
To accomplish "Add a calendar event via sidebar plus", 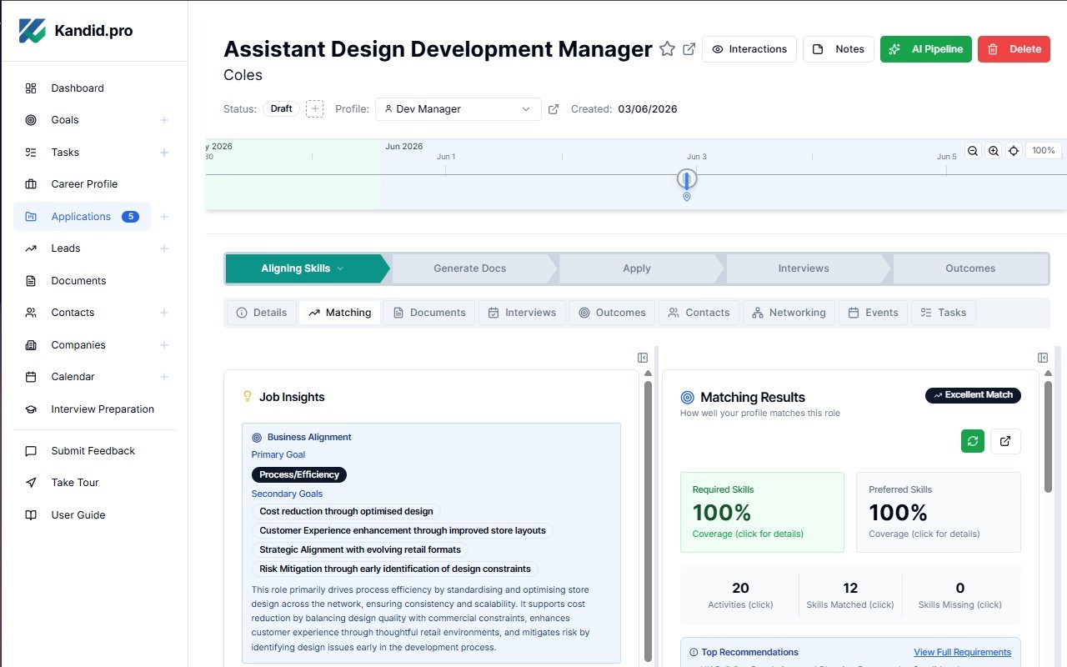I will (164, 377).
